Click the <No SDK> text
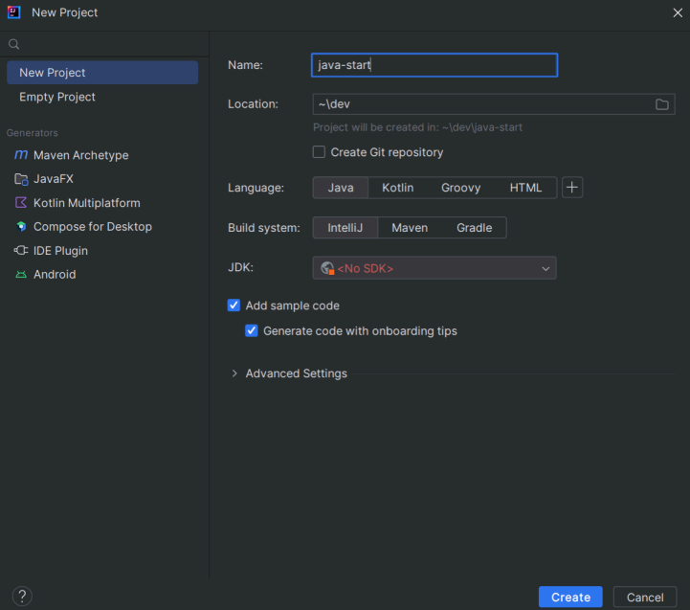 tap(366, 268)
